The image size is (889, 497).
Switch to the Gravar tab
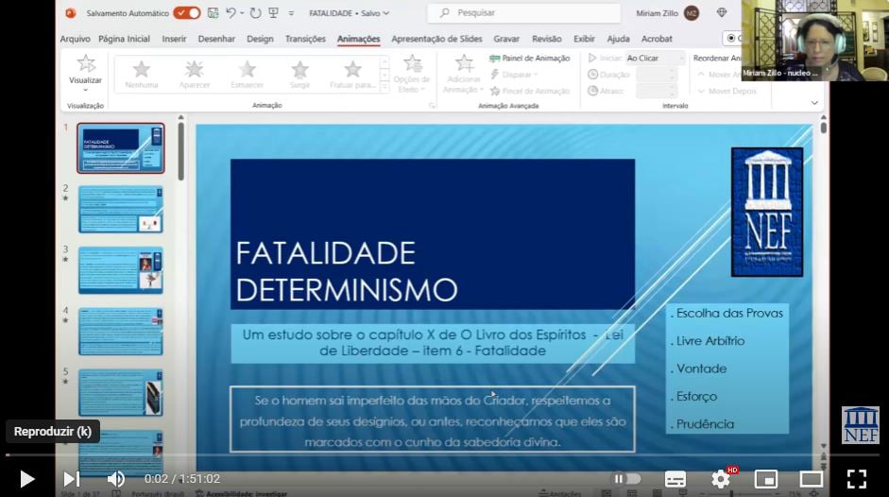pos(506,39)
